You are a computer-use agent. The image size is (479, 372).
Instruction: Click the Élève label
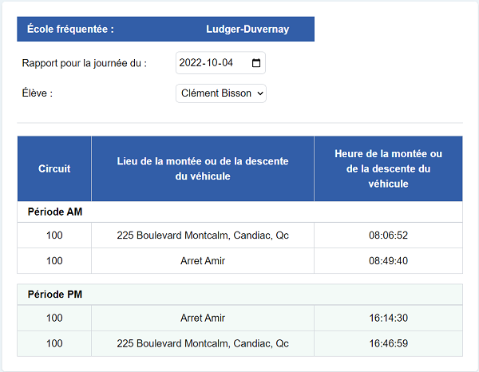click(x=38, y=93)
